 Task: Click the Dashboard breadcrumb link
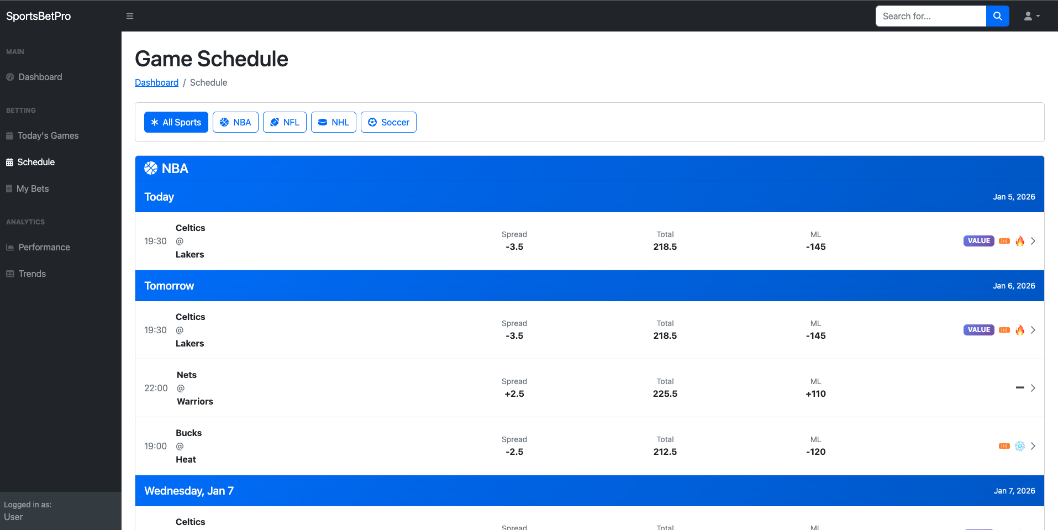pyautogui.click(x=156, y=82)
